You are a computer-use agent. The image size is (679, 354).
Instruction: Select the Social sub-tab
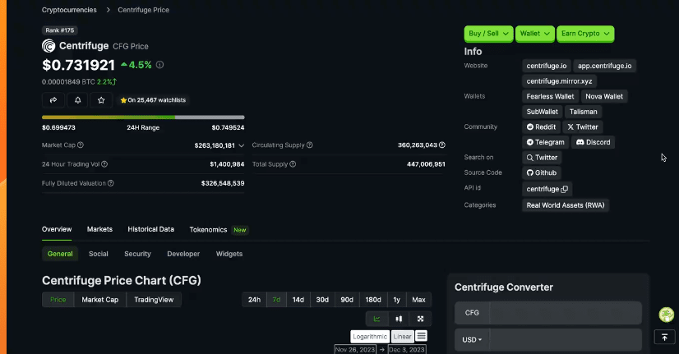[99, 254]
